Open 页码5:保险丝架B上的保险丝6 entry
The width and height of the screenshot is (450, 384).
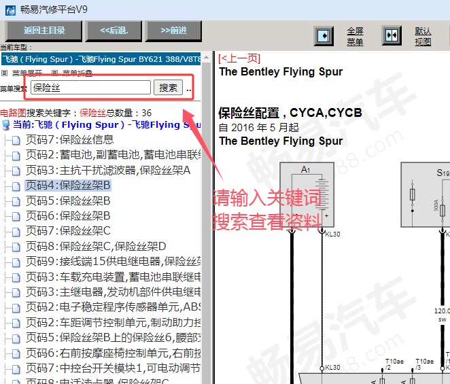click(113, 338)
